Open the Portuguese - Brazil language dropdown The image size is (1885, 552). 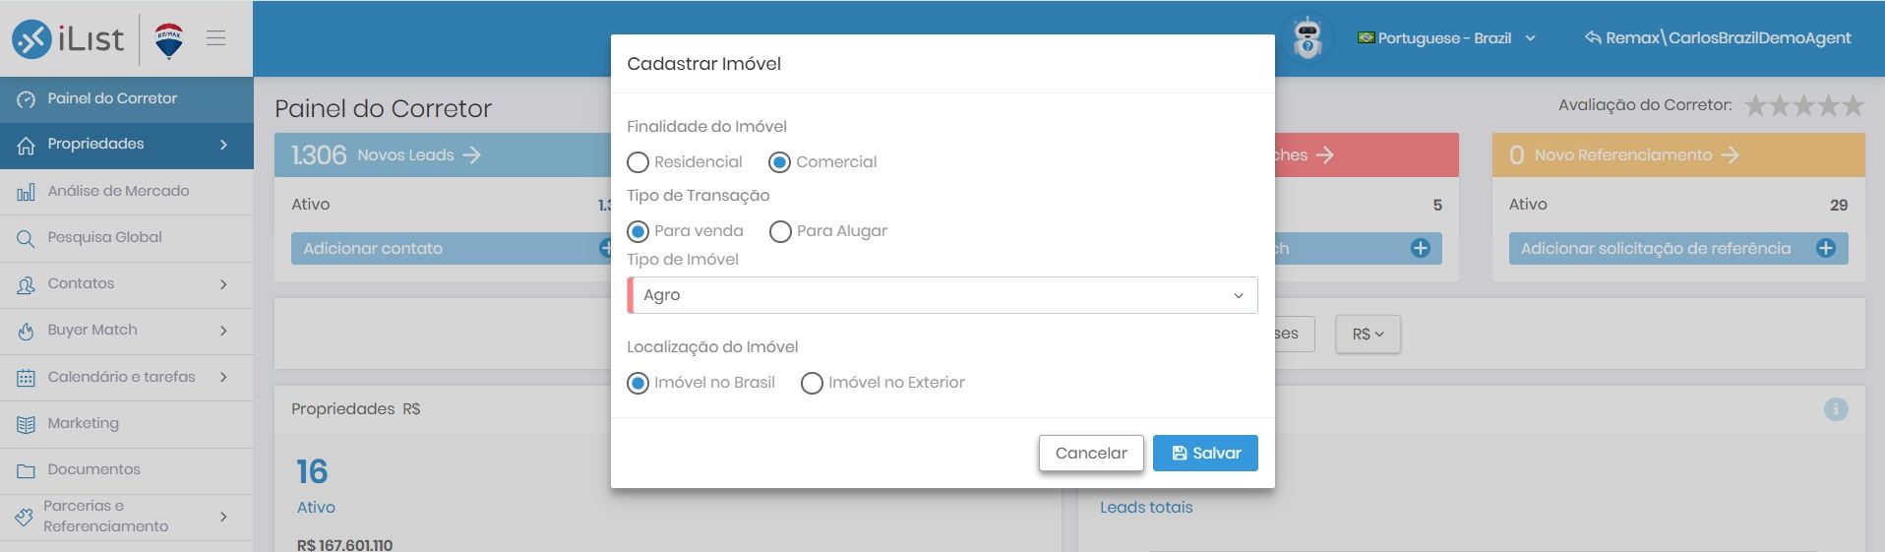[x=1445, y=38]
